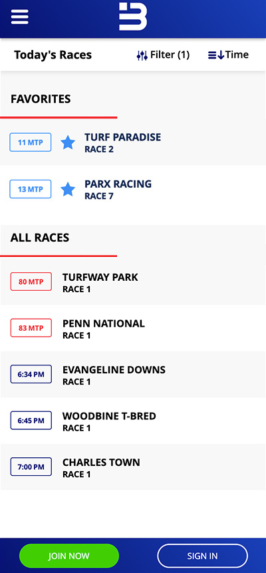
Task: Open Turf Paradise Race 2
Action: click(x=133, y=142)
